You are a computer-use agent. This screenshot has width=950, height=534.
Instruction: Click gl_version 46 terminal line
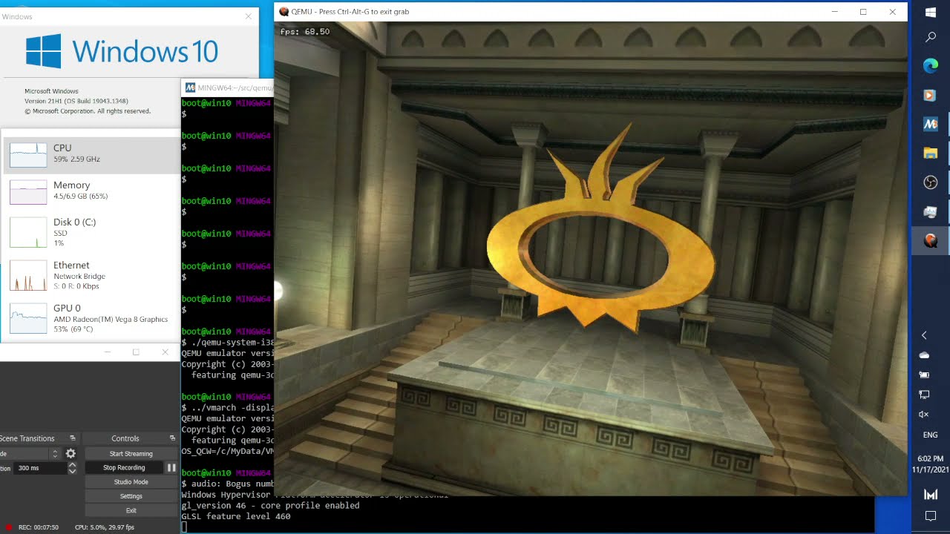[x=270, y=505]
